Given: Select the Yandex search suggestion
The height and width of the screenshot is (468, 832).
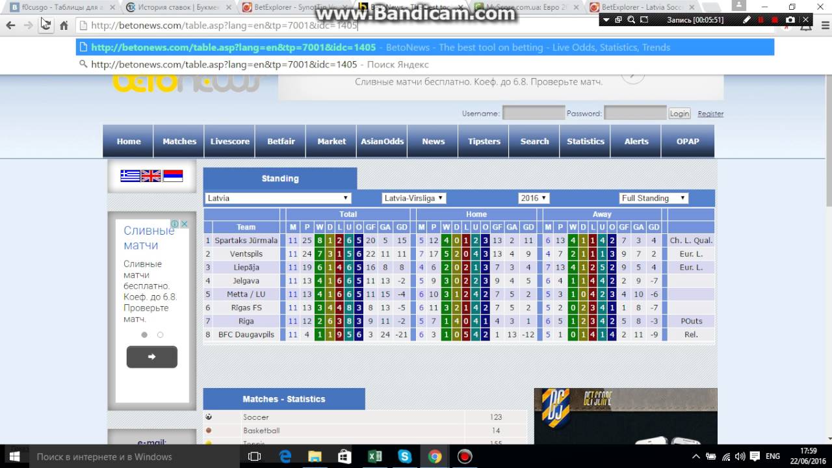Looking at the screenshot, I should (425, 64).
